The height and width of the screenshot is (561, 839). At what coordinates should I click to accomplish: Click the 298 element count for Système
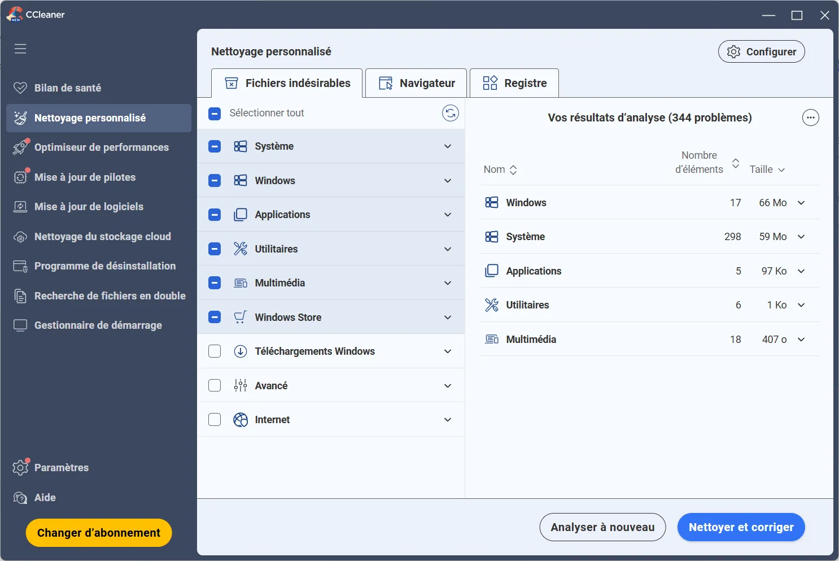click(x=732, y=237)
